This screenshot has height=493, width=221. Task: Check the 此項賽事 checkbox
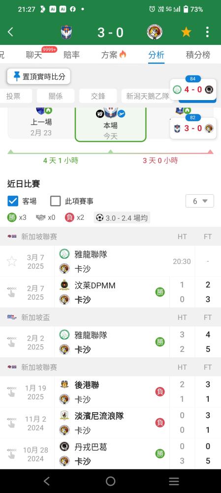(x=55, y=201)
